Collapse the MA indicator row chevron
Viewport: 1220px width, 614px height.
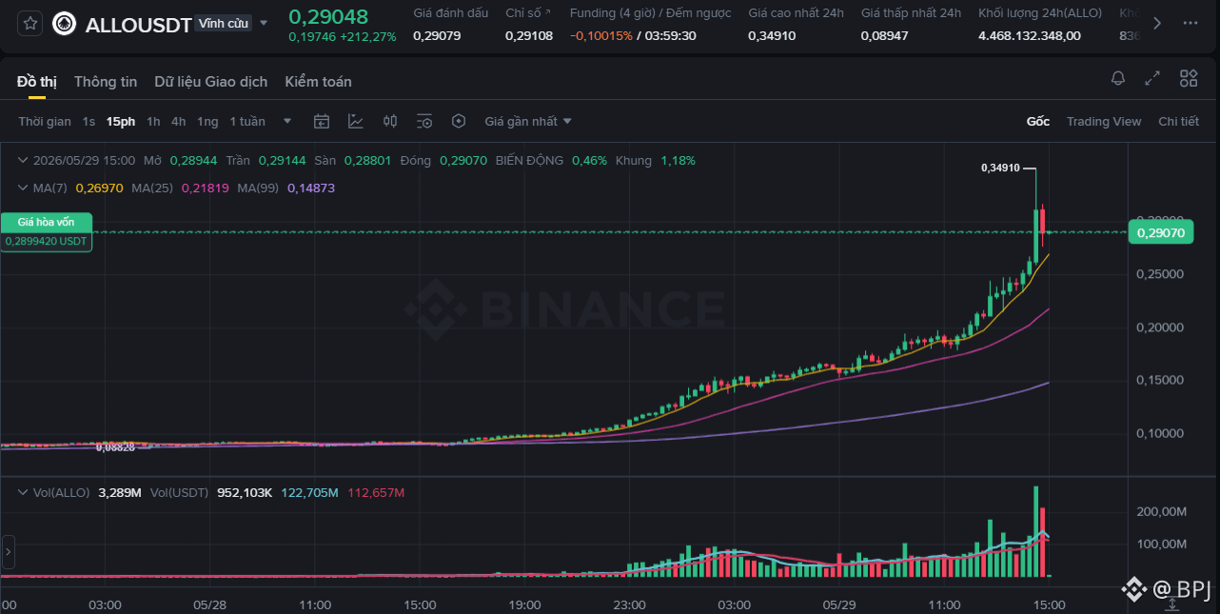25,188
